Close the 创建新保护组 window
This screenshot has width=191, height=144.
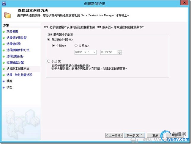pos(184,3)
